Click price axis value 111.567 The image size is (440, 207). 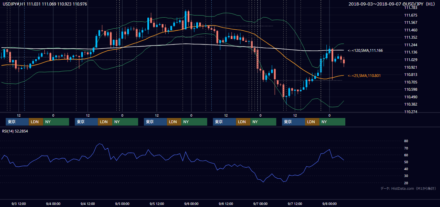[410, 22]
